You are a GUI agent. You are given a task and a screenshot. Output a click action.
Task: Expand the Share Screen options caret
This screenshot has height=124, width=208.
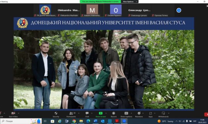106,113
